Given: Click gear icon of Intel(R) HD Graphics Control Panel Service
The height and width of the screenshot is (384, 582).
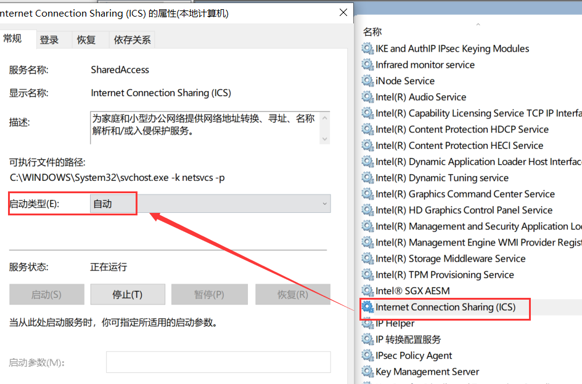Looking at the screenshot, I should click(x=367, y=210).
